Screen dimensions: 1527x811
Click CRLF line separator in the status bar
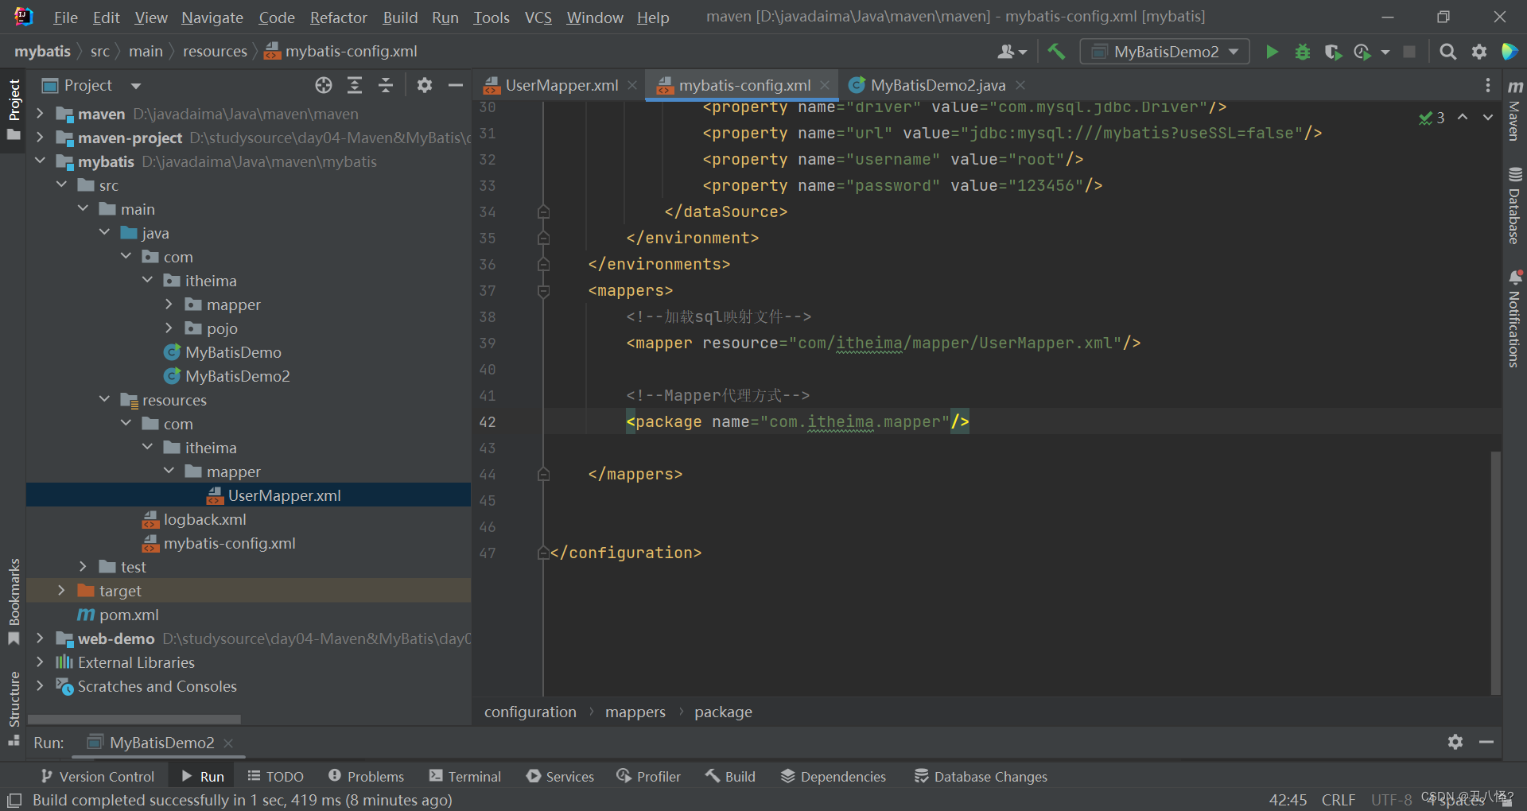coord(1339,799)
